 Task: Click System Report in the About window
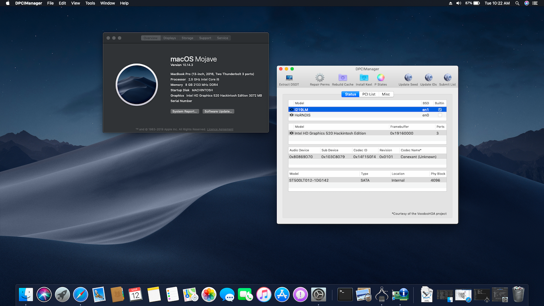coord(184,111)
